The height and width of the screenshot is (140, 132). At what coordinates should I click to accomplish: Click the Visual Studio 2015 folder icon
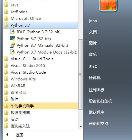[6, 66]
